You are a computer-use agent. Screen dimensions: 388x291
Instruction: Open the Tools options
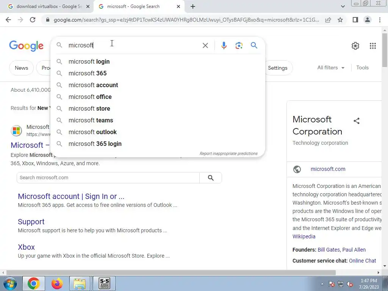(362, 67)
